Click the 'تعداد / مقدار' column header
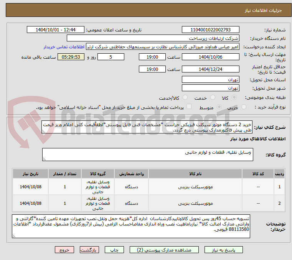This screenshot has width=292, height=260. (x=64, y=174)
